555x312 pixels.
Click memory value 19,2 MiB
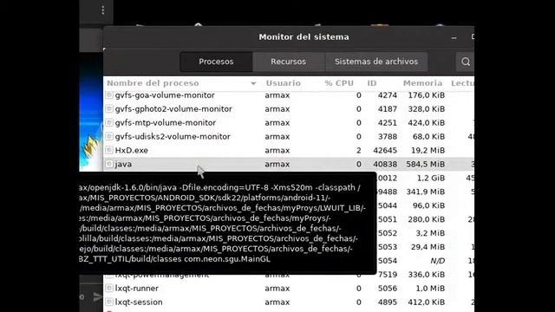point(428,150)
